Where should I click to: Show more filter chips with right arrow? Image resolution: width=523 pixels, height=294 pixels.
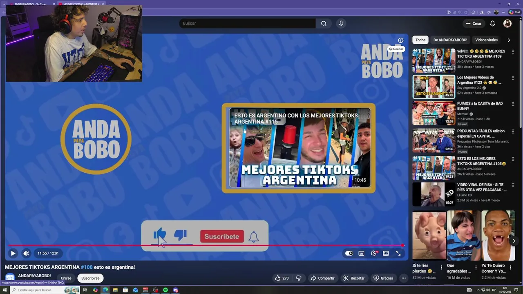click(x=509, y=40)
